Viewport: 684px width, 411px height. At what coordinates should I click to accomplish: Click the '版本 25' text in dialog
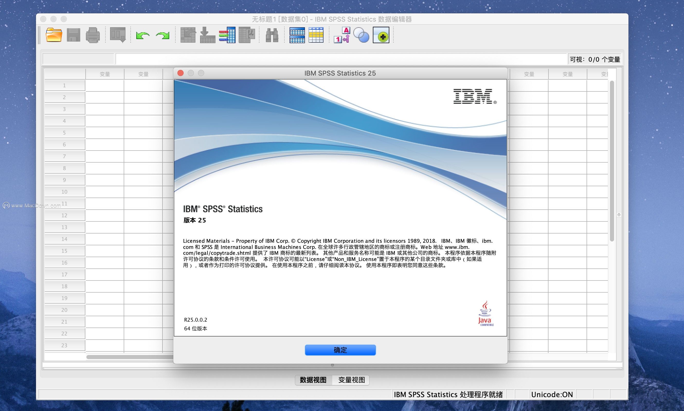point(195,220)
